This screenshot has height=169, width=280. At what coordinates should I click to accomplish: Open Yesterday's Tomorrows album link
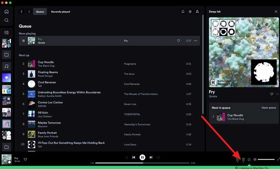point(137,124)
